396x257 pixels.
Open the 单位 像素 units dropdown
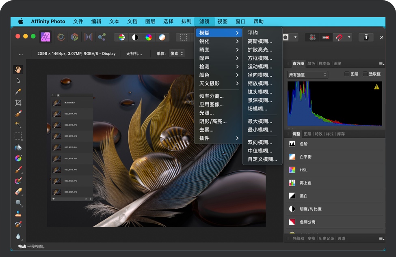176,54
